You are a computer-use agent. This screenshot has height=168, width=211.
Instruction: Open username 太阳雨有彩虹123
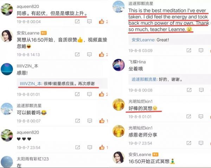(33, 159)
